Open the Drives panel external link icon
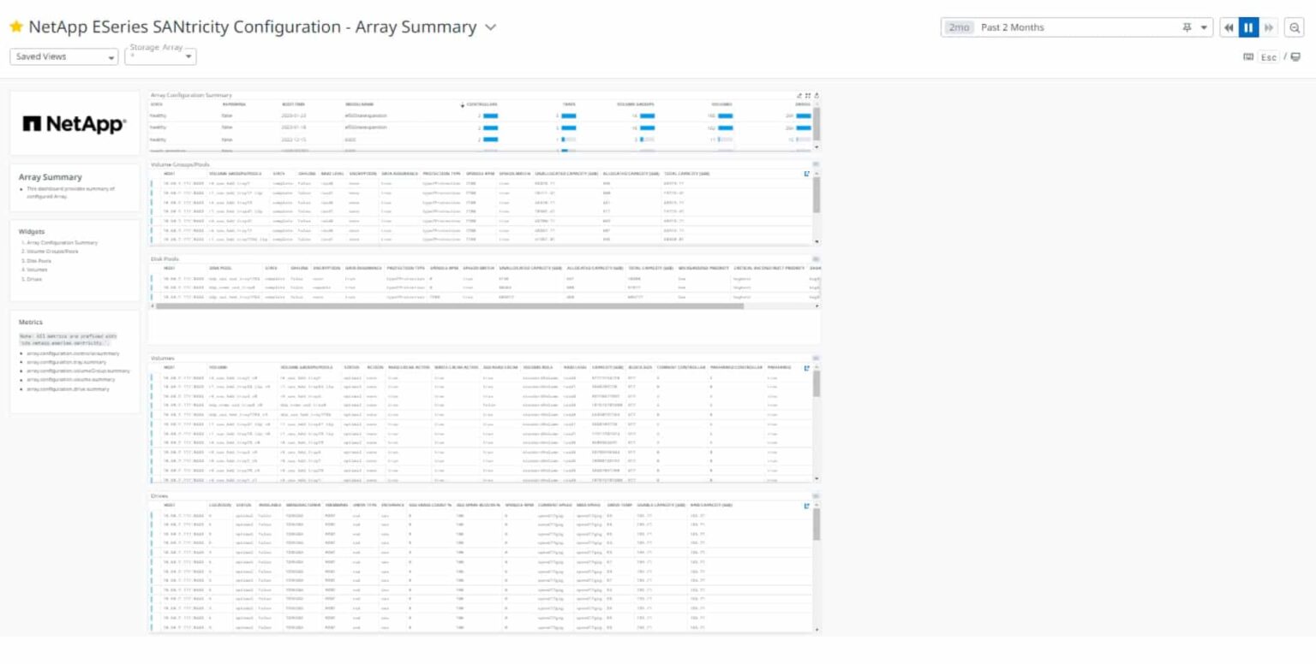 pos(807,506)
